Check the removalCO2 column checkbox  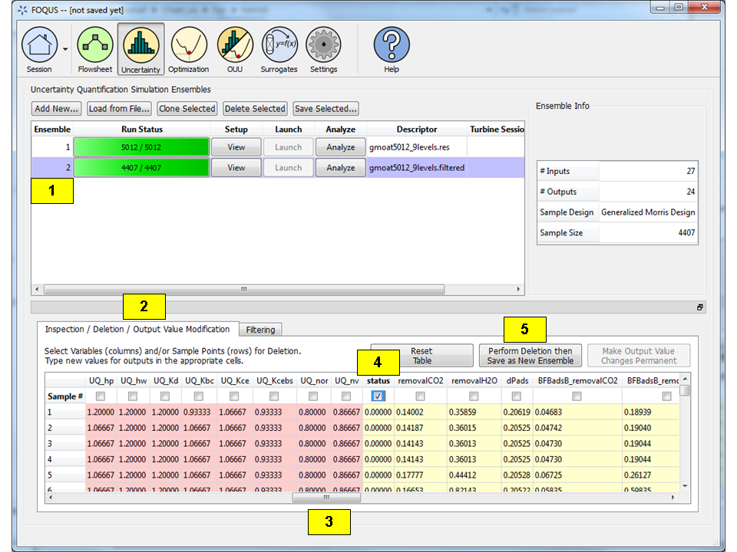pyautogui.click(x=419, y=396)
